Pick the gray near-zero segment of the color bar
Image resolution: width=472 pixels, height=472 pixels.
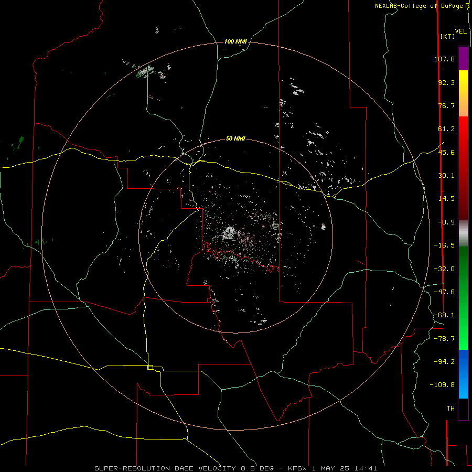tap(463, 233)
